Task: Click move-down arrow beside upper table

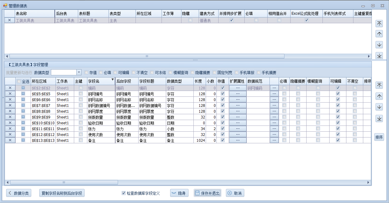Action: point(379,45)
